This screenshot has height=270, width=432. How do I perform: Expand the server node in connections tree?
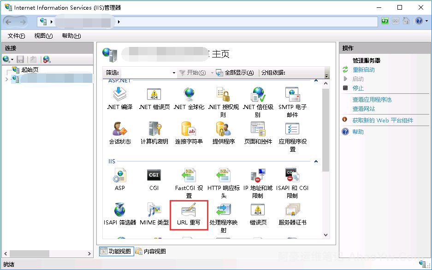(x=6, y=79)
